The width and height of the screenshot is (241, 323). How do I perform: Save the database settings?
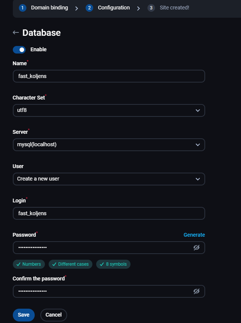pos(23,315)
